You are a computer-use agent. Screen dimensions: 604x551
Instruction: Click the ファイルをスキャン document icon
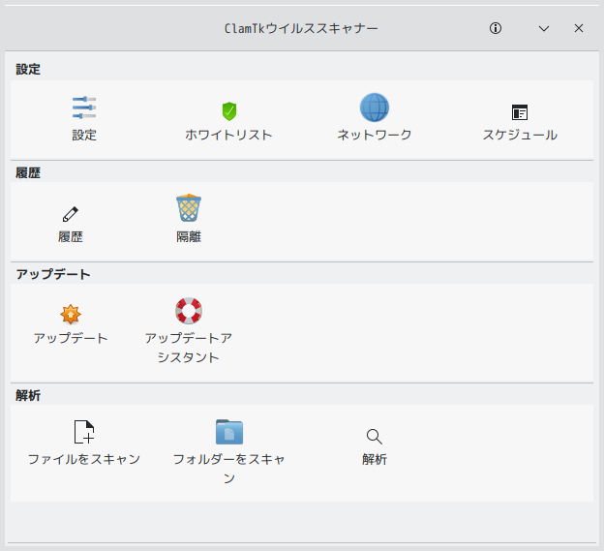tap(84, 432)
